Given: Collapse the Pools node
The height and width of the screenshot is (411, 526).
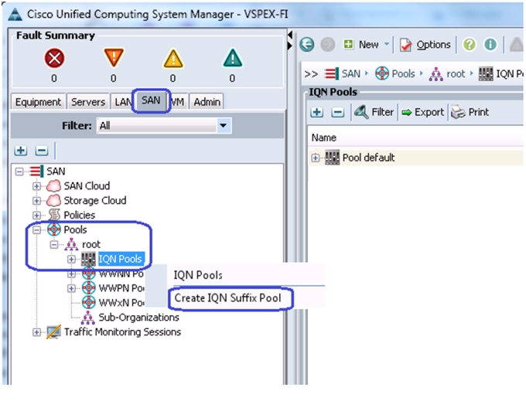Looking at the screenshot, I should coord(36,229).
